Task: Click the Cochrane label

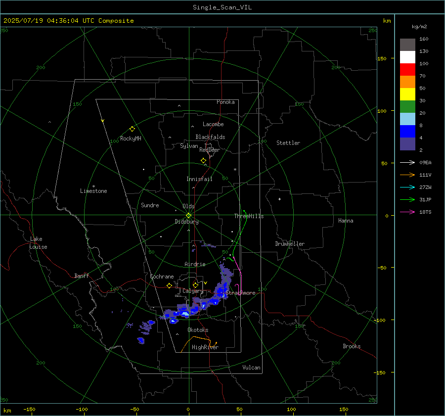Action: click(x=162, y=277)
